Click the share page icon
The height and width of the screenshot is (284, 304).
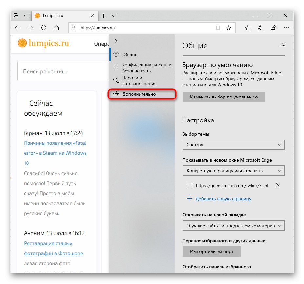click(x=273, y=28)
